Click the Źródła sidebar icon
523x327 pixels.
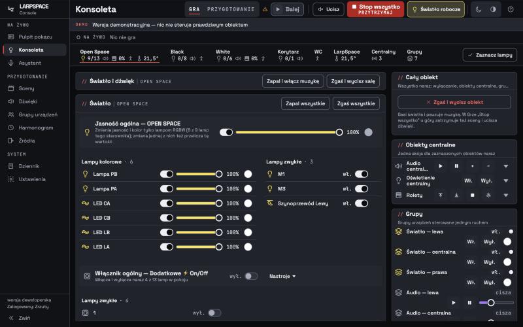tap(11, 141)
